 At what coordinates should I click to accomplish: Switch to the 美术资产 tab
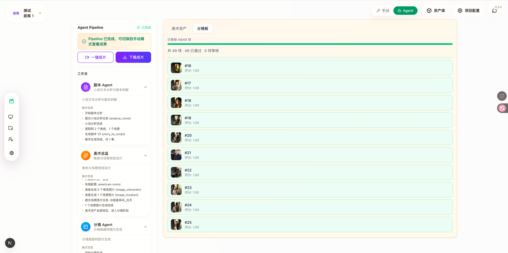click(179, 29)
